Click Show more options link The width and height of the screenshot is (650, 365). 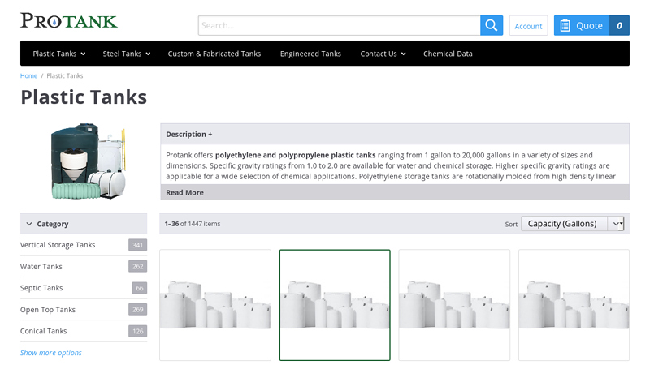pyautogui.click(x=51, y=353)
